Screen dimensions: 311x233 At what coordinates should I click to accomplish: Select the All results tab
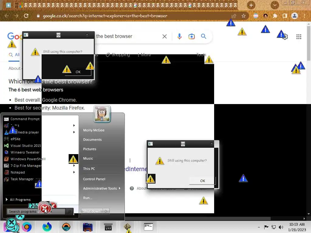(14, 55)
